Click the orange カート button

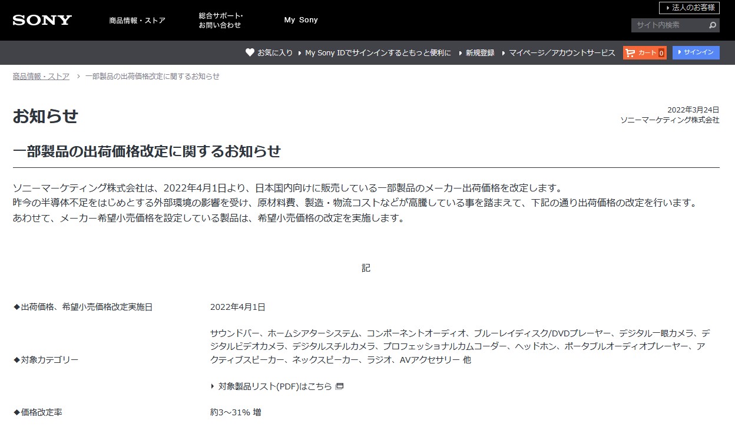[x=645, y=53]
